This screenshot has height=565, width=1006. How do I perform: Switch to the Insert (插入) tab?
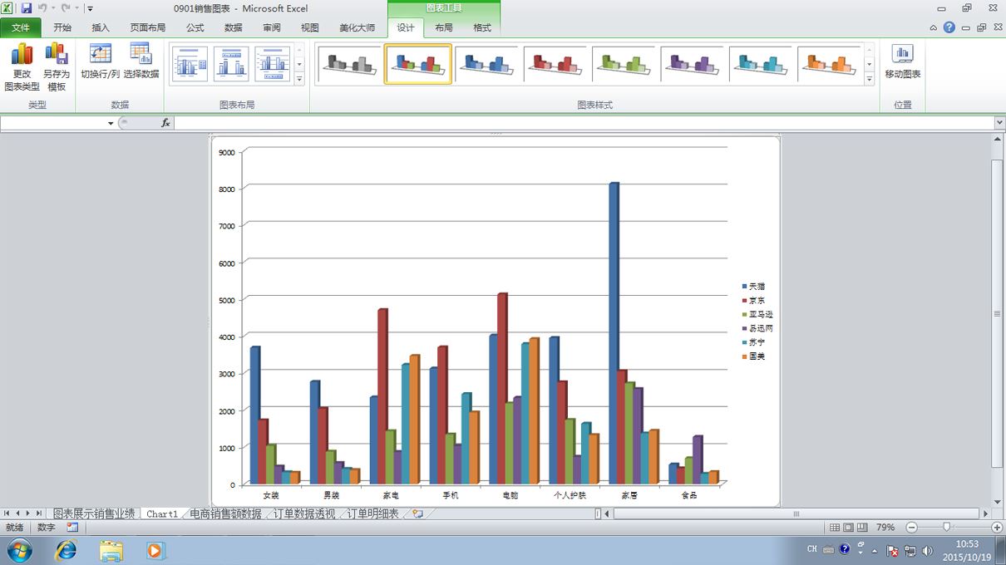(x=101, y=27)
